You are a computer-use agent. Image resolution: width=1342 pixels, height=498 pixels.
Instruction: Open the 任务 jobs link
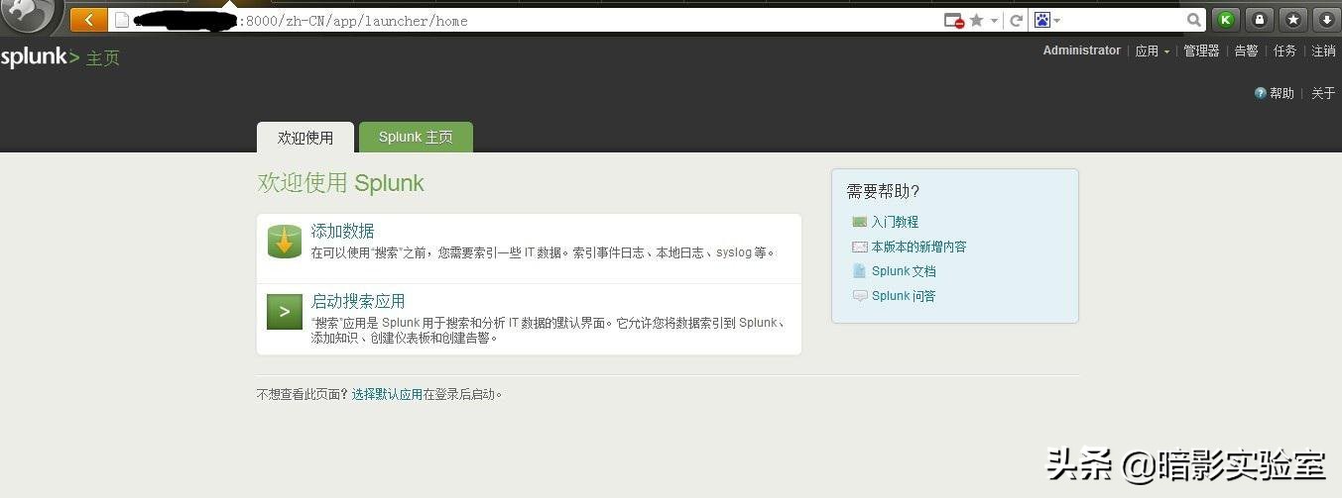pos(1284,50)
